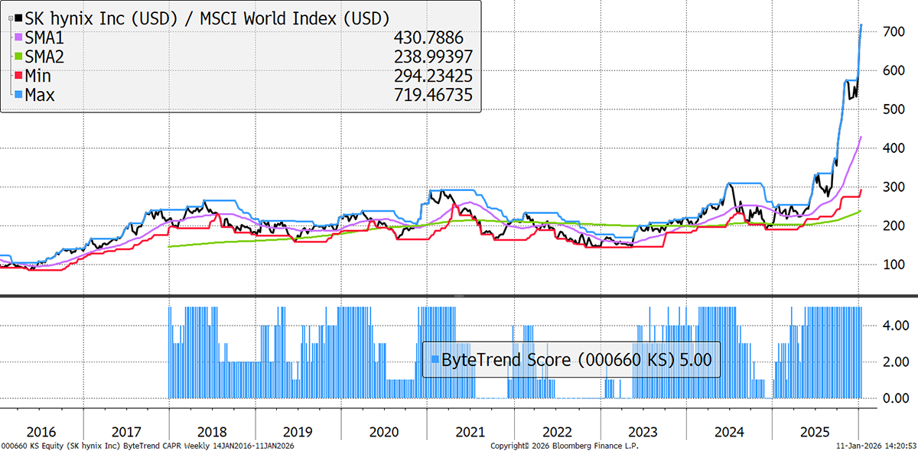Select the SMA2 legend label
Screen dimensions: 918x451
[44, 57]
